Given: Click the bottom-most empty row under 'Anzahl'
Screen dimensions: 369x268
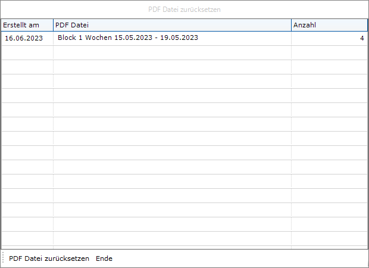Looking at the screenshot, I should tap(329, 239).
